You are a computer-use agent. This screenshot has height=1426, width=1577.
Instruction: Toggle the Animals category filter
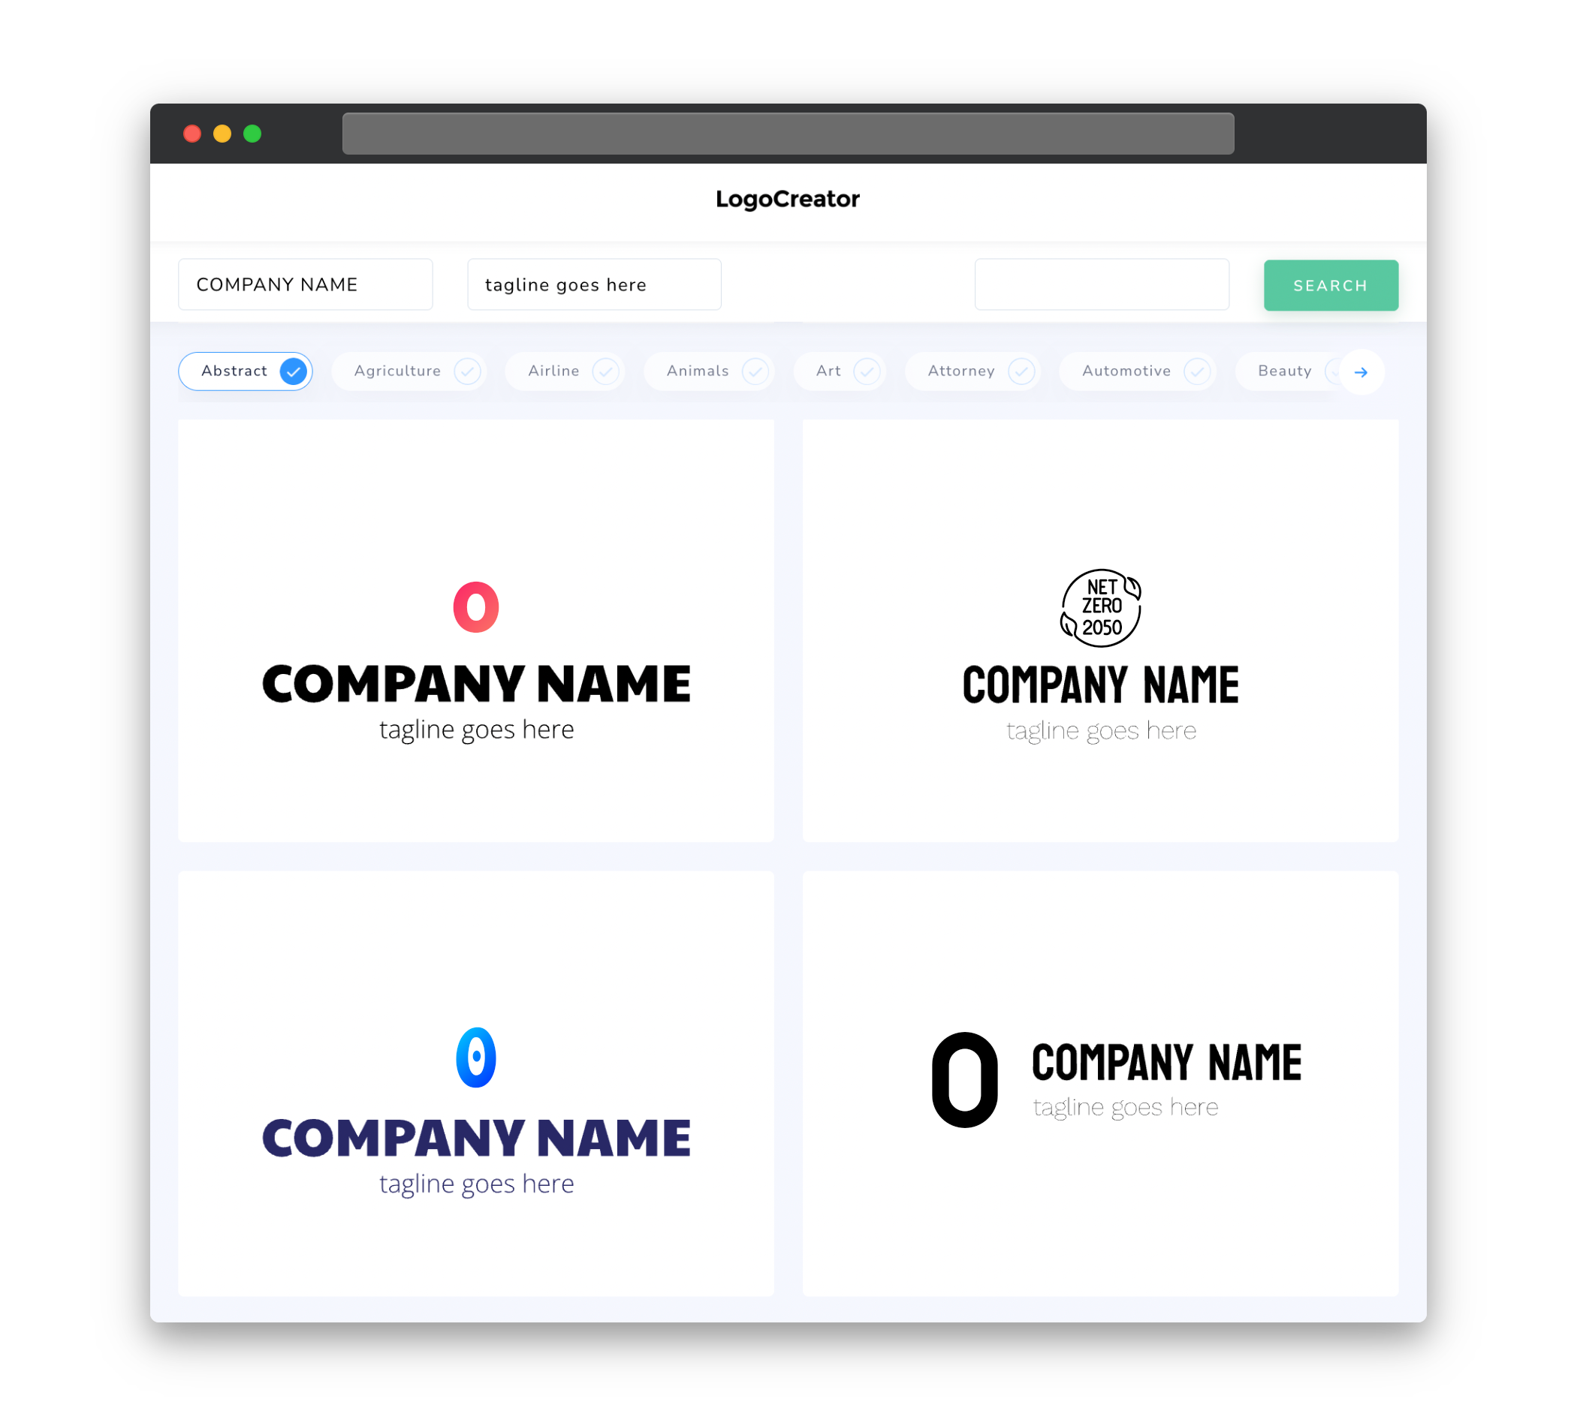click(x=710, y=371)
